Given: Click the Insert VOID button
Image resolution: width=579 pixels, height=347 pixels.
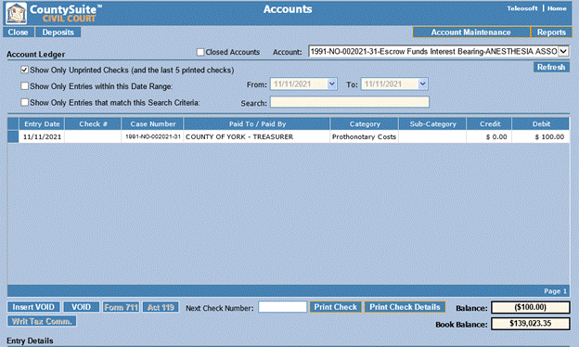Looking at the screenshot, I should (33, 307).
